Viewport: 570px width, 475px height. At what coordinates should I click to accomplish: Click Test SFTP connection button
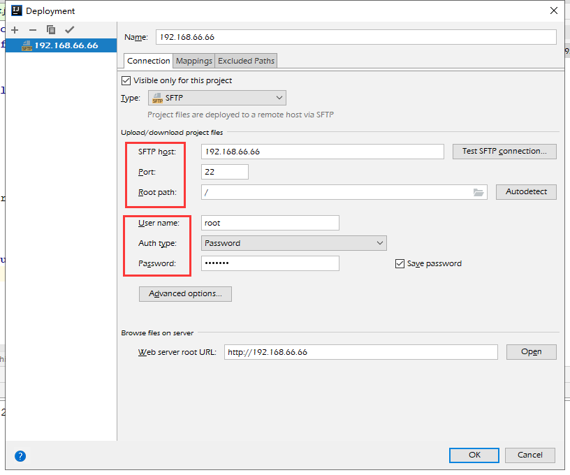504,151
